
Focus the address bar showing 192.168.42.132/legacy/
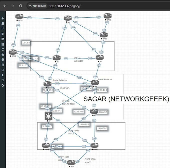tap(65, 6)
